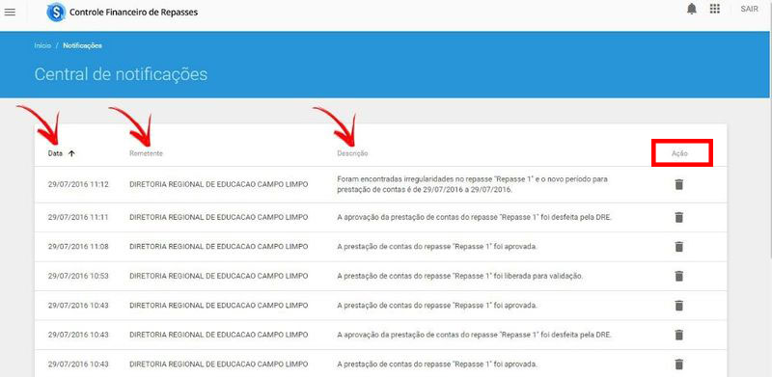Click the notifications bell icon

[x=692, y=10]
